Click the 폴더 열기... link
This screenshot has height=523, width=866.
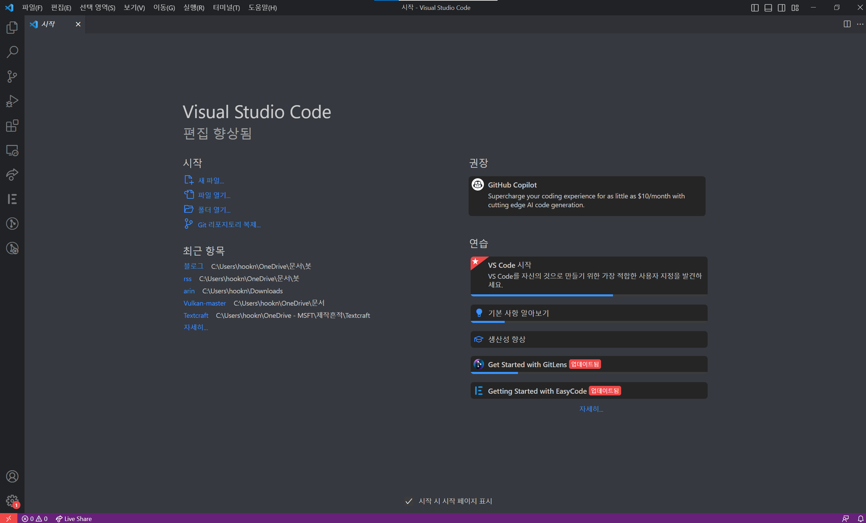(x=214, y=210)
